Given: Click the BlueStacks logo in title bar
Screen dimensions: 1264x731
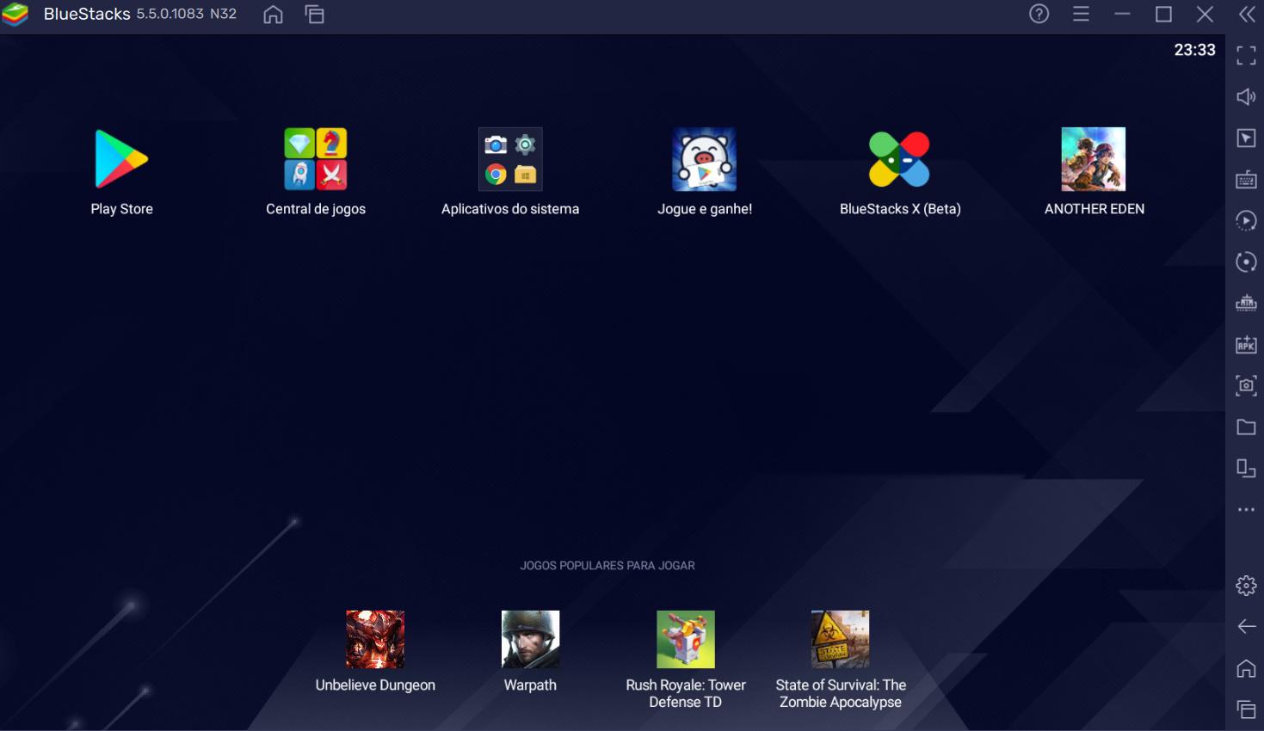Looking at the screenshot, I should 15,15.
